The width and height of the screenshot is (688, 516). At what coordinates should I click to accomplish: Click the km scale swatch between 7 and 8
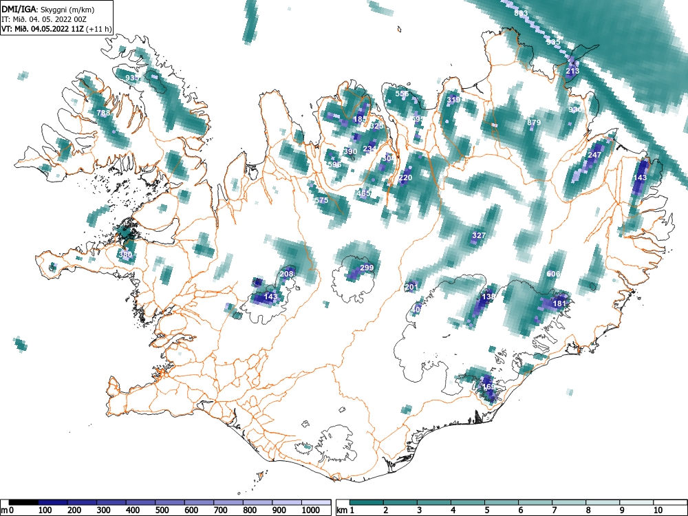coord(569,502)
